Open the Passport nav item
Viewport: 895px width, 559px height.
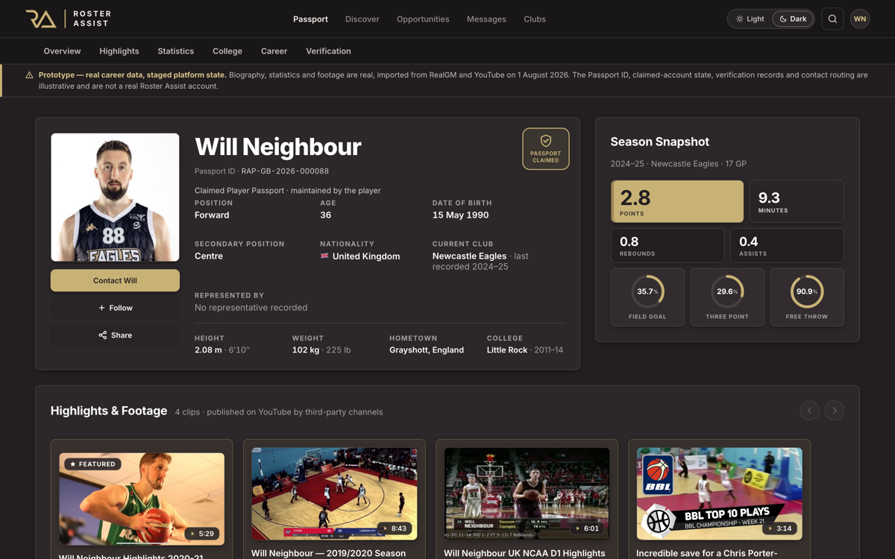310,19
